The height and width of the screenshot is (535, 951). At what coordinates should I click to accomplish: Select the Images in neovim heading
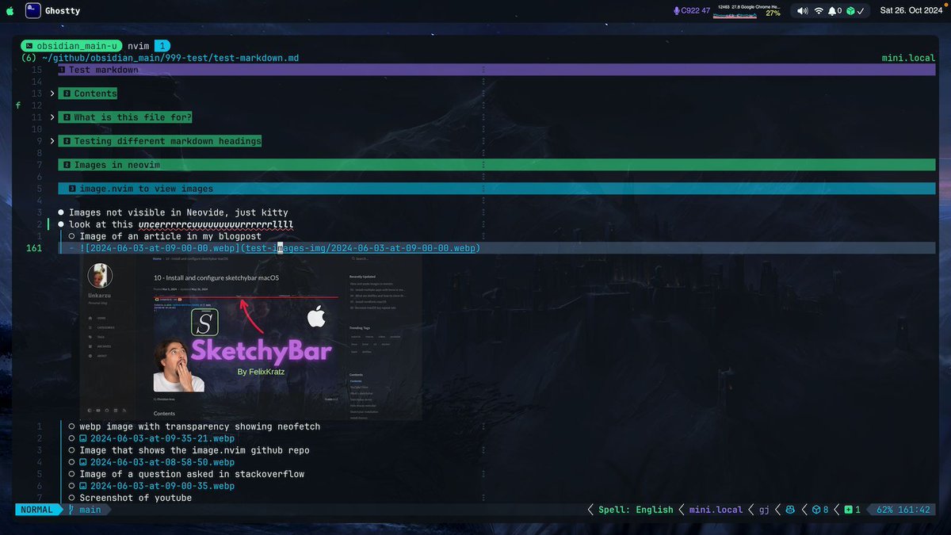point(496,165)
